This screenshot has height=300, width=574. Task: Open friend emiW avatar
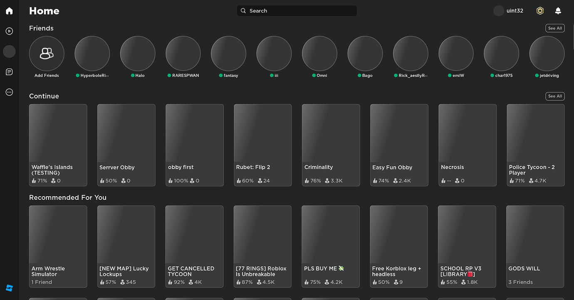(456, 54)
